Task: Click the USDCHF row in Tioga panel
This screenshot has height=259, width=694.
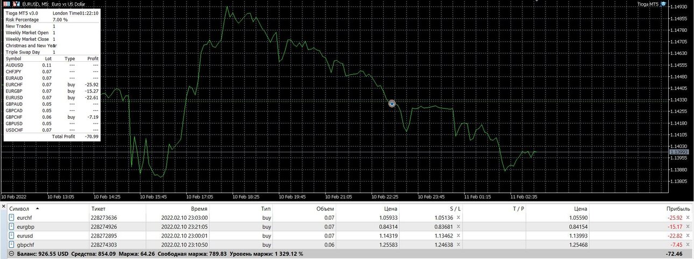Action: click(x=52, y=129)
